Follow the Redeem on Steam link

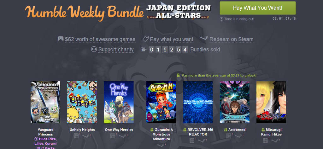pos(231,39)
